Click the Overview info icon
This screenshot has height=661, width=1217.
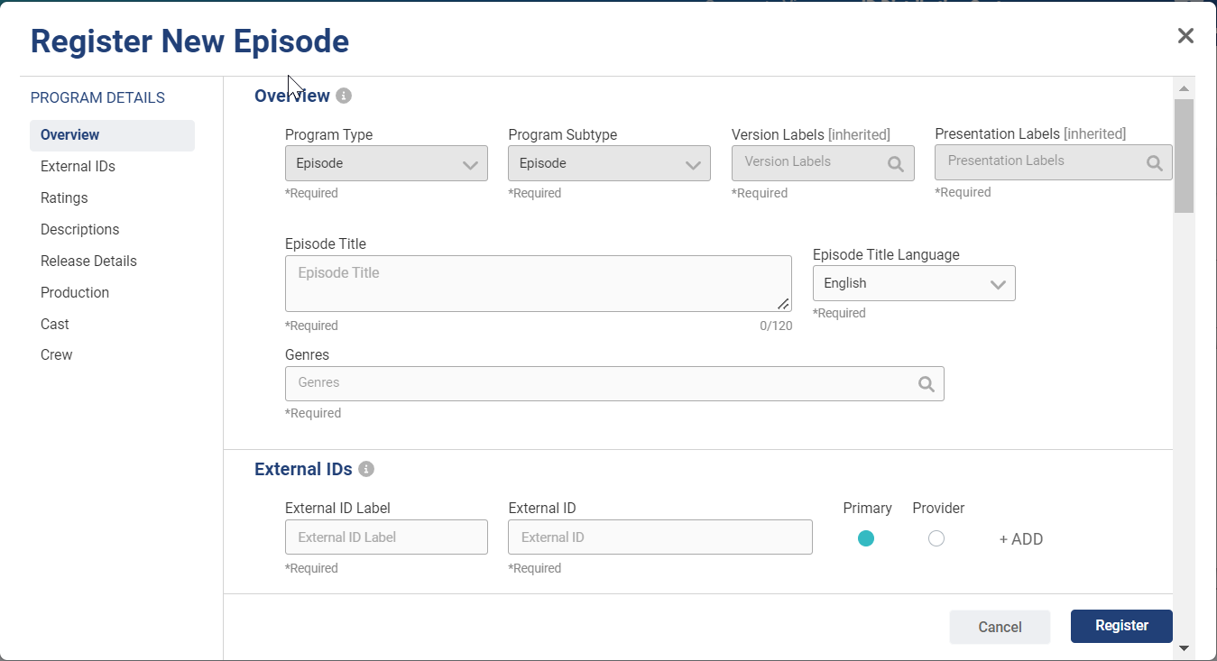coord(344,96)
